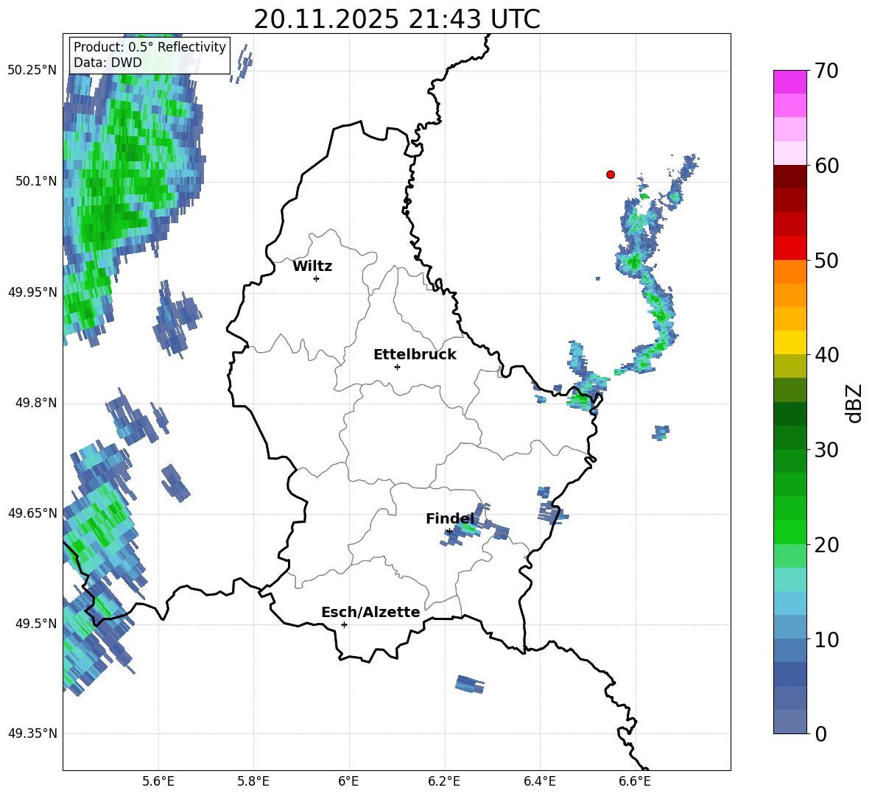Click the 40 value on colorbar

[826, 355]
